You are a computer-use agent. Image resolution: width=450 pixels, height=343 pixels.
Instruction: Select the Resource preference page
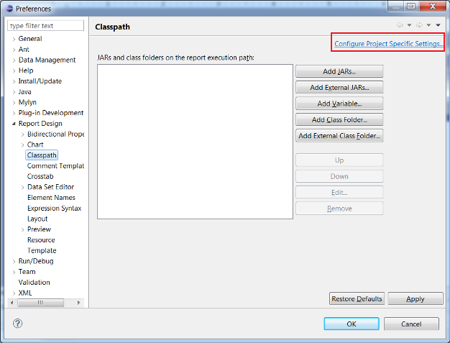(41, 240)
